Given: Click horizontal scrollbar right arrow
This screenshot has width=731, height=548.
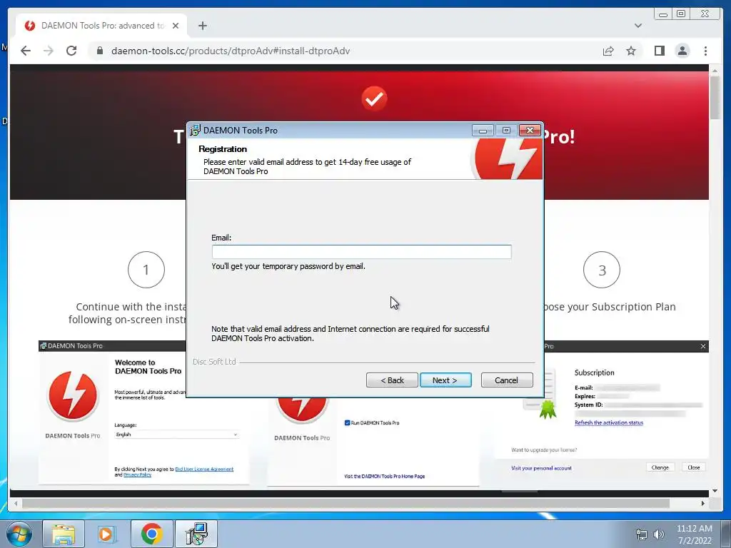Looking at the screenshot, I should tap(703, 503).
